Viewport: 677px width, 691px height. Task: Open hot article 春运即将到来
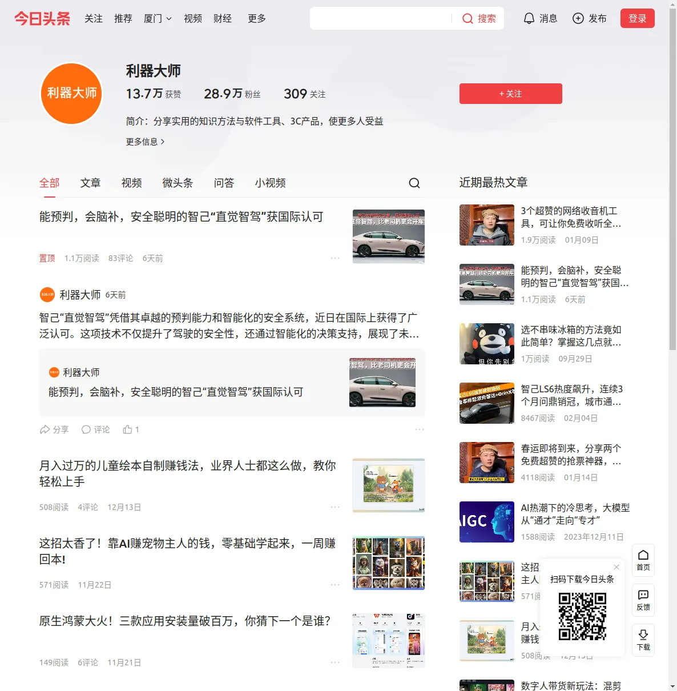tap(571, 455)
